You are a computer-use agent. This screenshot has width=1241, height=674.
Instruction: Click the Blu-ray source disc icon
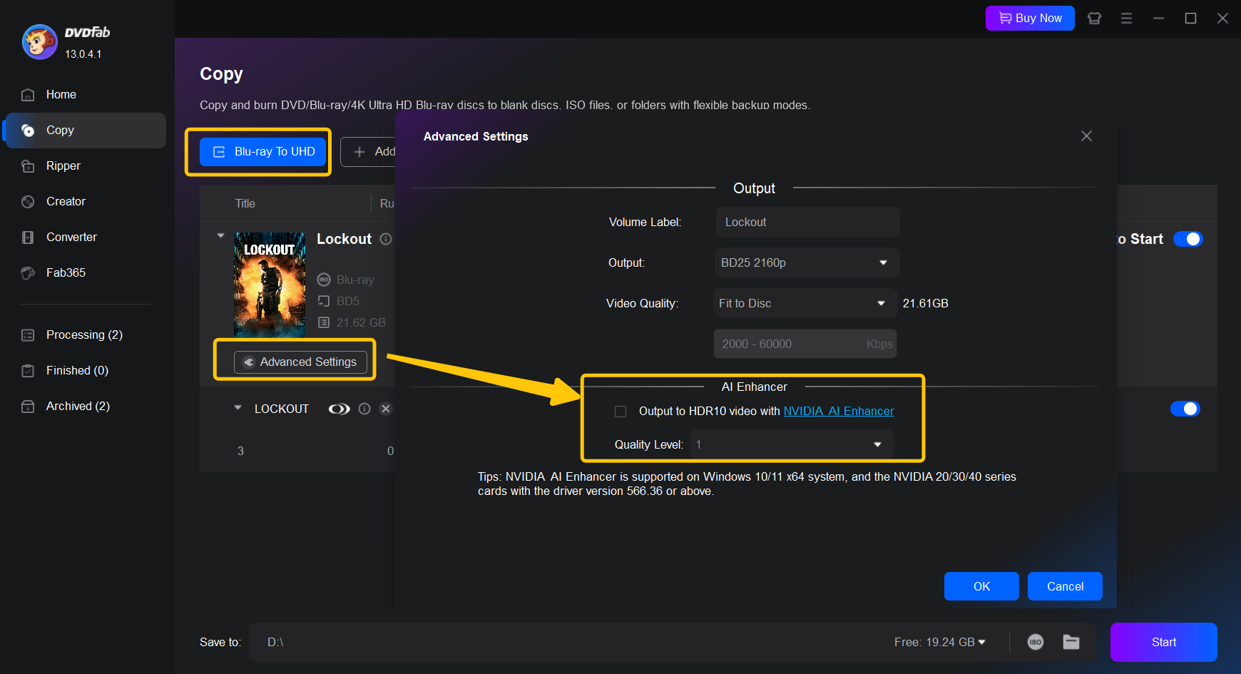324,280
